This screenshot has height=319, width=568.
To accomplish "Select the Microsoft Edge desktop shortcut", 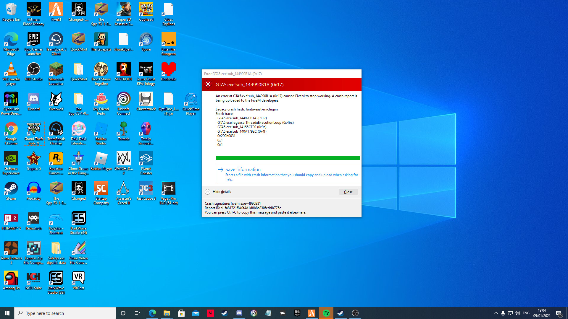I will pos(11,44).
